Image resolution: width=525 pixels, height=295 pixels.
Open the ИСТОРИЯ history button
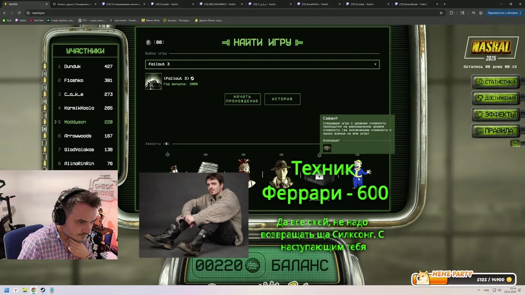(x=282, y=99)
